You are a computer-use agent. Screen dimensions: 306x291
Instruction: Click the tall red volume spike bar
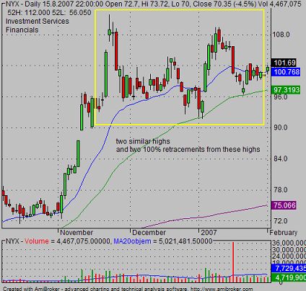[233, 262]
